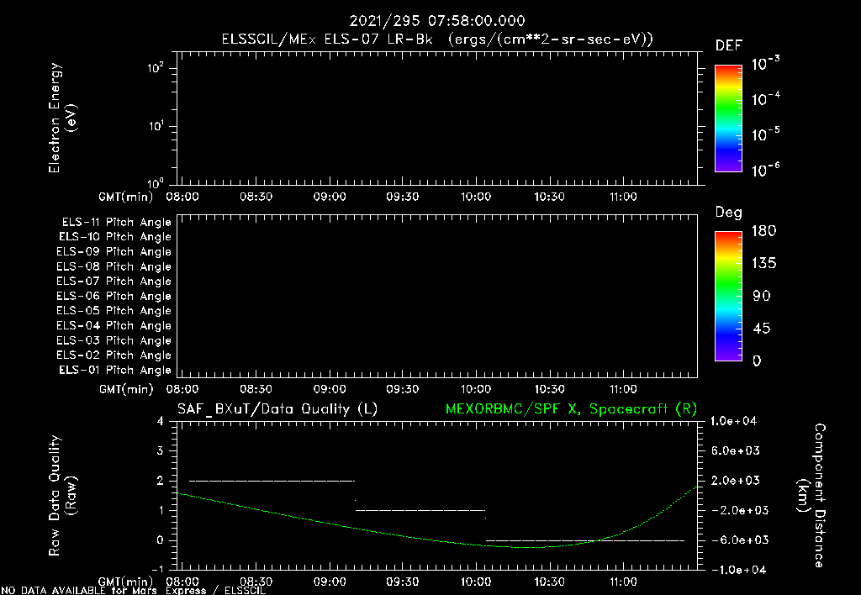Click the 10^0 electron energy tick label
Screen dimensions: 861x595
tap(156, 182)
